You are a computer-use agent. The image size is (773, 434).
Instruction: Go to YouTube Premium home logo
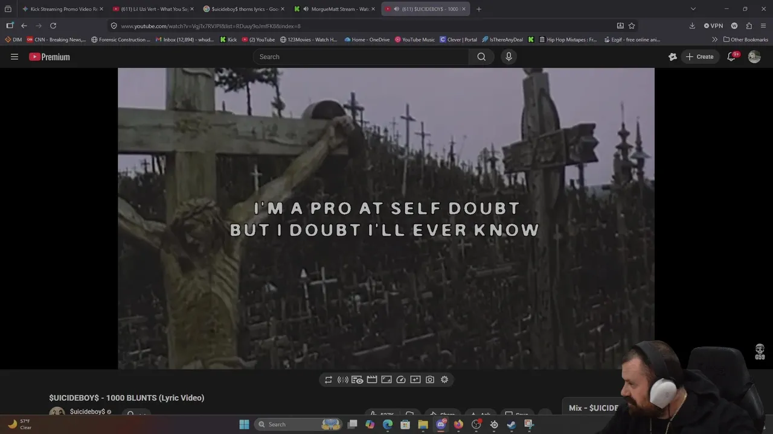point(50,57)
